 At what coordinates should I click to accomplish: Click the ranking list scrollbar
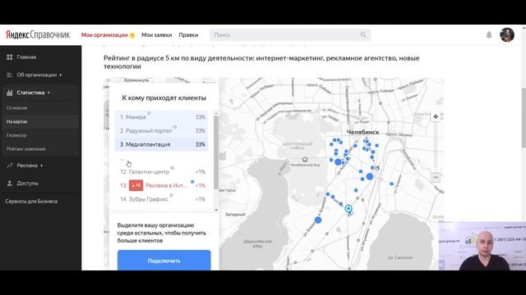[x=215, y=152]
